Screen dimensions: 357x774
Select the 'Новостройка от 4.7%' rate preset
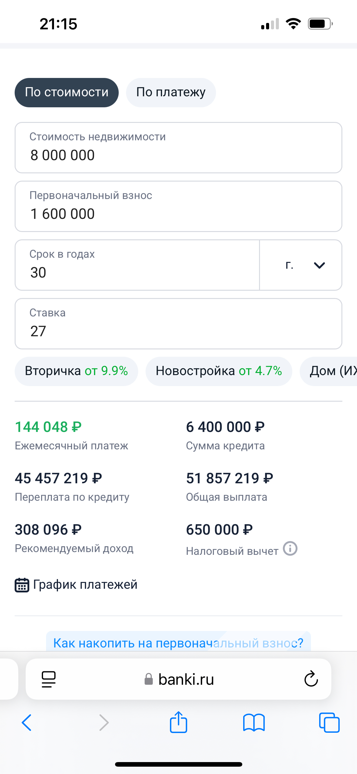tap(219, 371)
